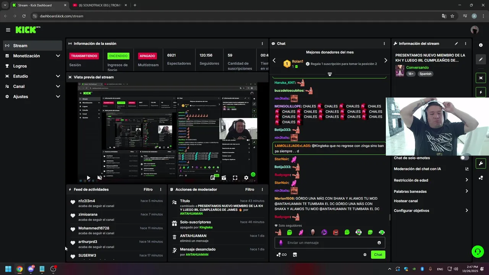Switch to the SOUNDTRACK EEG browser tab
Image resolution: width=489 pixels, height=275 pixels.
point(100,5)
